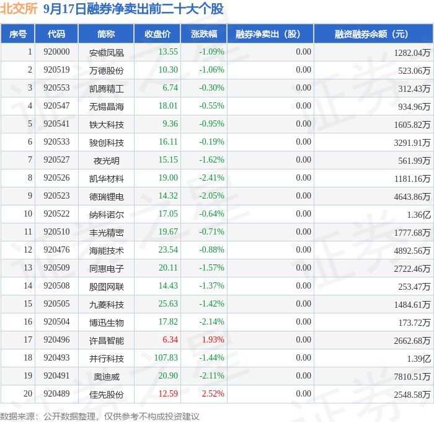
Task: Select the stock name 安徽凤凰
Action: pos(106,53)
